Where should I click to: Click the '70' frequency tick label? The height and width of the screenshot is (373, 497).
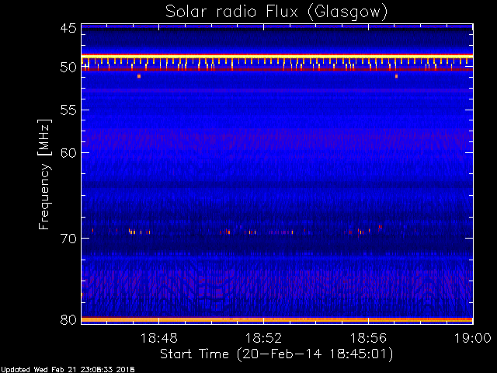point(68,239)
